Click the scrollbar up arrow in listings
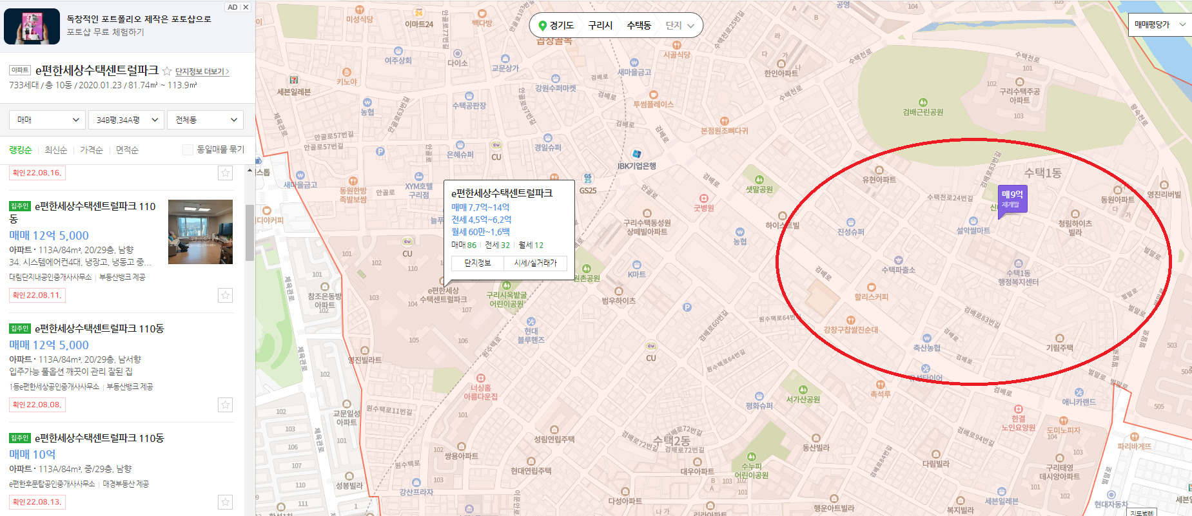Image resolution: width=1192 pixels, height=516 pixels. coord(249,171)
